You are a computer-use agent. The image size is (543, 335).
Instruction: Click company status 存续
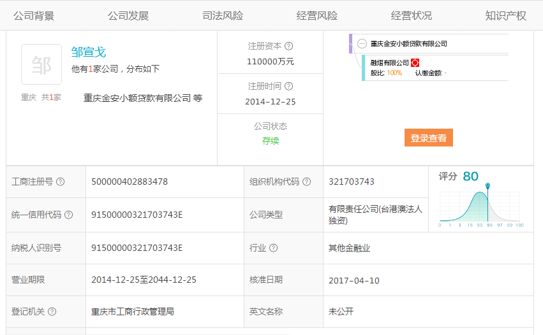coord(271,141)
